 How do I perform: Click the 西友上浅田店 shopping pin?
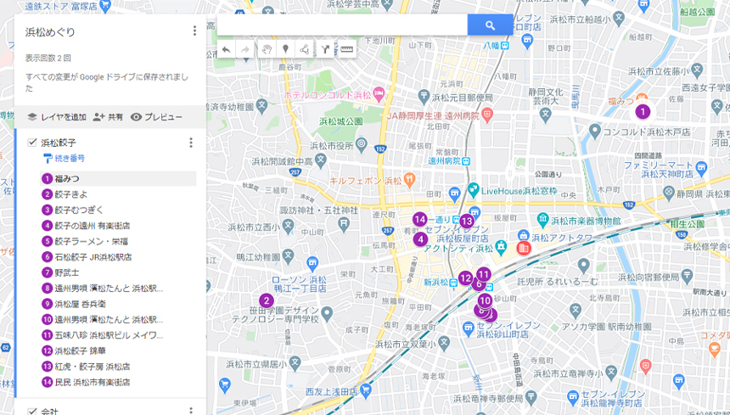(x=366, y=390)
